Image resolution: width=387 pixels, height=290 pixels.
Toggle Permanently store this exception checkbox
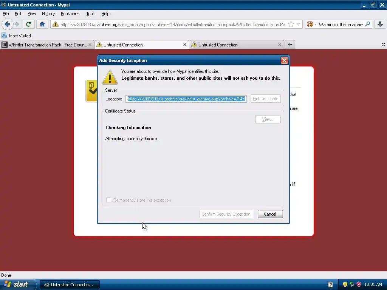pyautogui.click(x=108, y=200)
